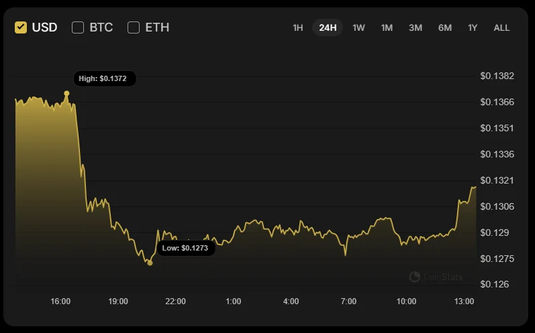Click the High $0.1372 tooltip label
The height and width of the screenshot is (333, 535).
[105, 78]
